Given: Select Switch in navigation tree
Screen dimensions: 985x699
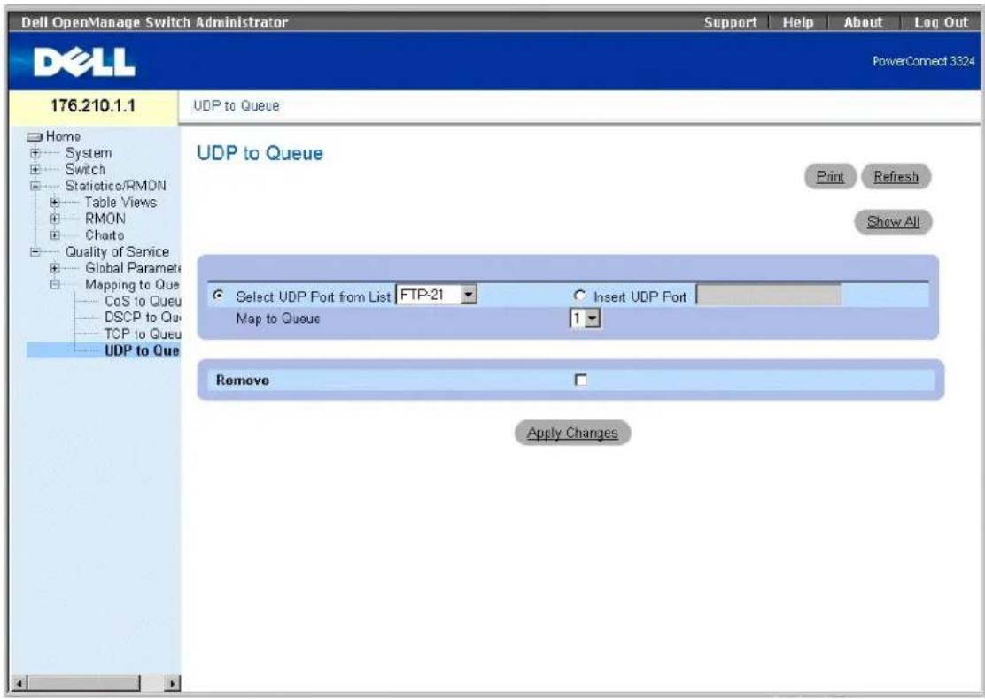Looking at the screenshot, I should (85, 169).
